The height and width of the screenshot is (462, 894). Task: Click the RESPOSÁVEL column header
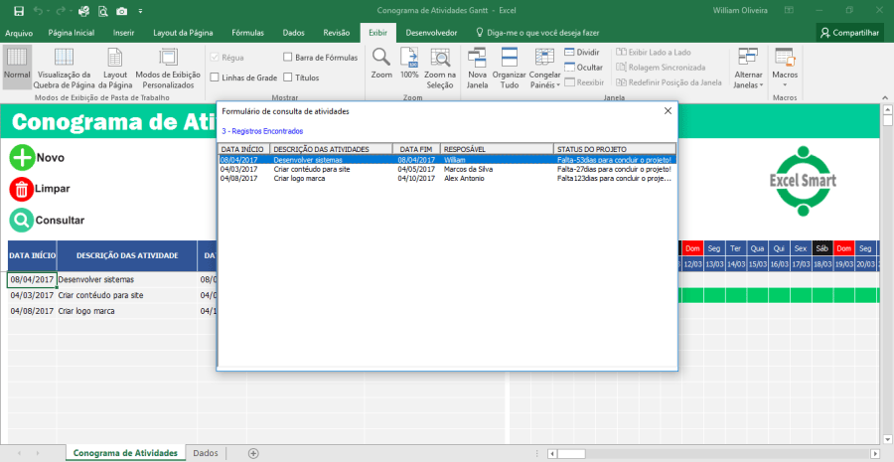tap(498, 149)
